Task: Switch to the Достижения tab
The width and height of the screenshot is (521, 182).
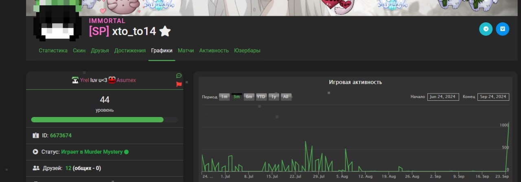Action: (x=130, y=50)
